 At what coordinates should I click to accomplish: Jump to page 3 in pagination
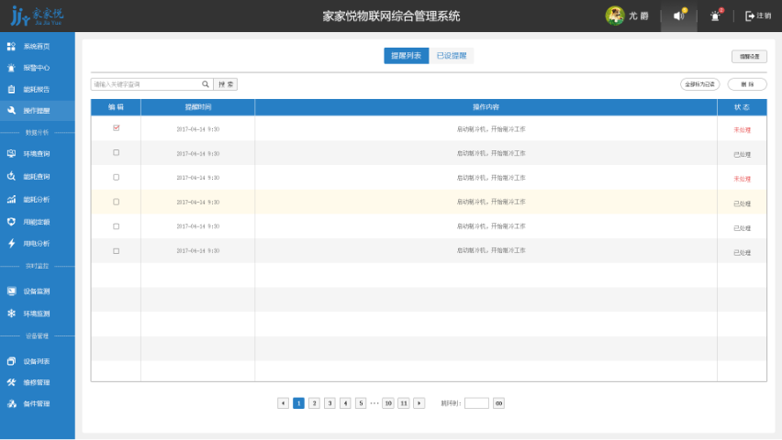click(x=330, y=403)
